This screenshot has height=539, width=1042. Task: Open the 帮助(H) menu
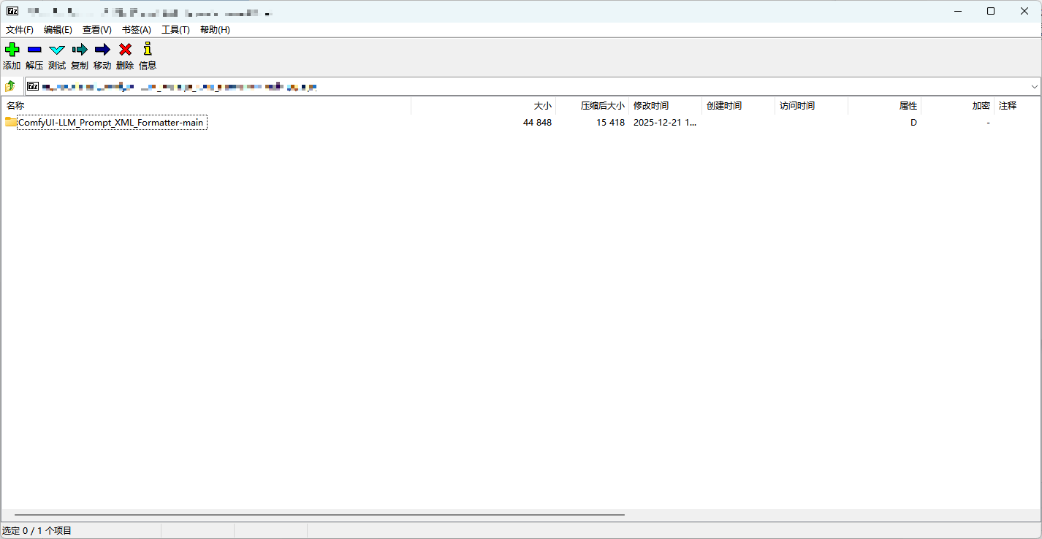click(215, 30)
